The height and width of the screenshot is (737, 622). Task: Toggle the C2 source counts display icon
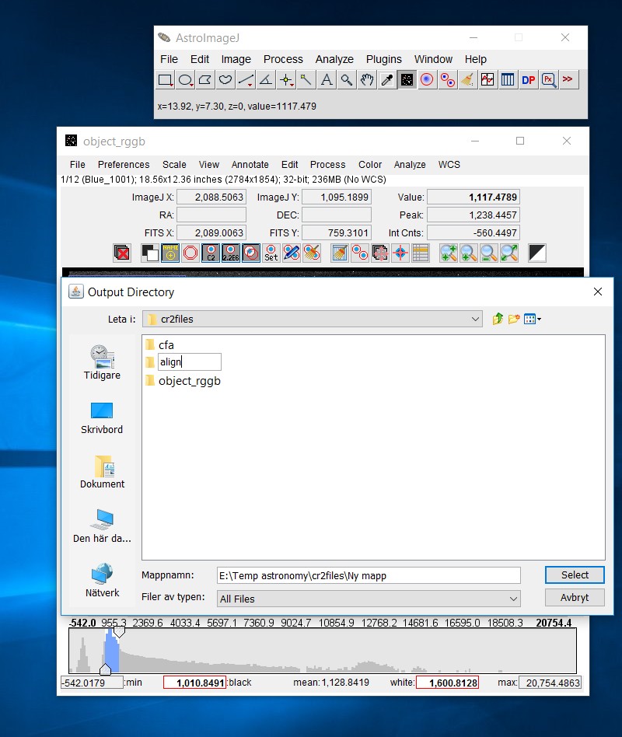[x=211, y=253]
